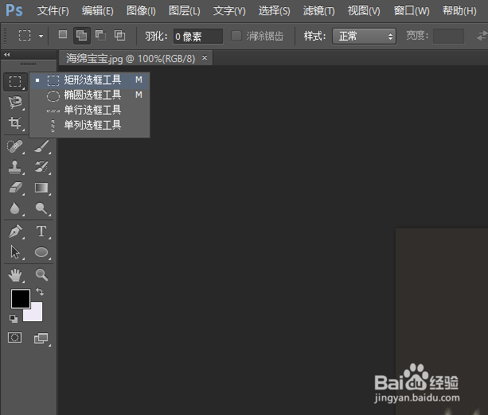This screenshot has width=488, height=415.
Task: Open the 样式 style dropdown
Action: [364, 37]
